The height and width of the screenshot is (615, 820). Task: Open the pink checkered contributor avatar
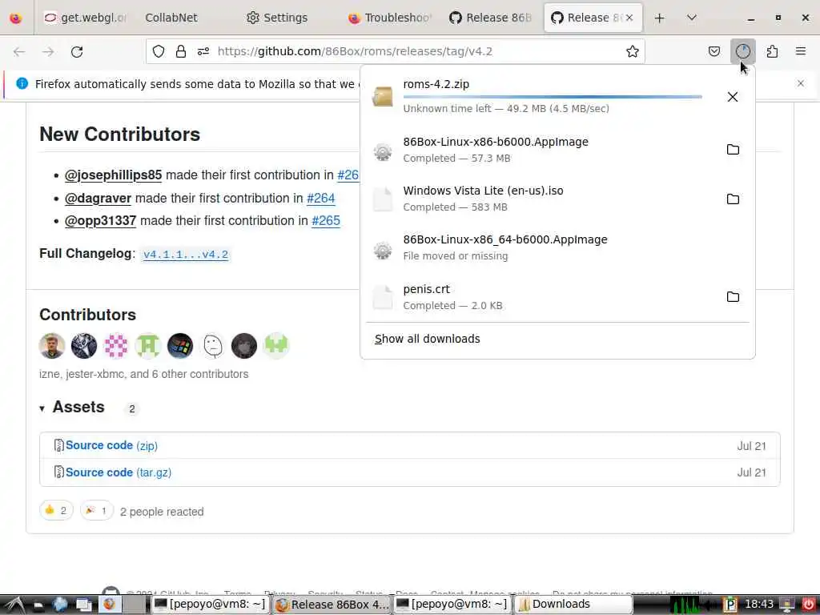click(x=115, y=346)
